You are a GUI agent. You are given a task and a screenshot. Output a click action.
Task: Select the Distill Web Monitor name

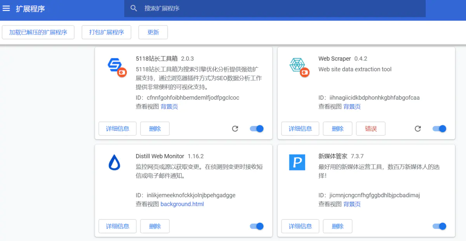coord(160,156)
